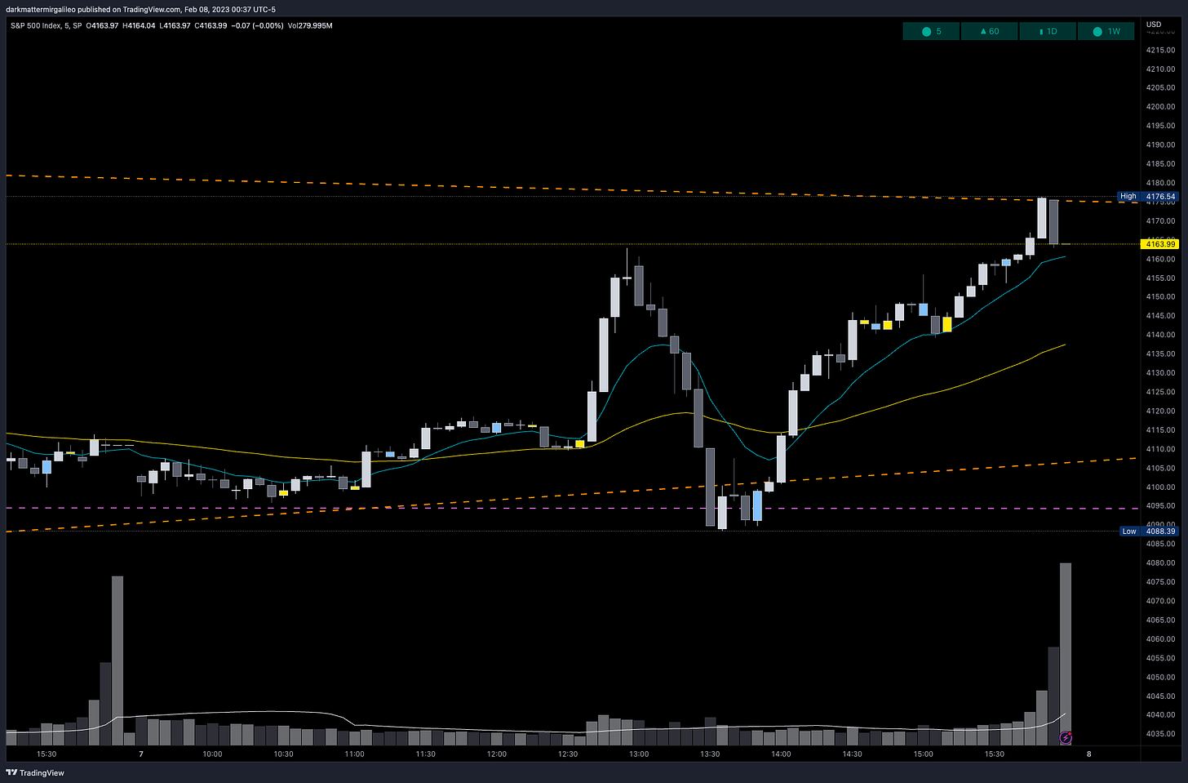Image resolution: width=1188 pixels, height=783 pixels.
Task: Click the C4163.99 close value in legend
Action: pos(211,25)
